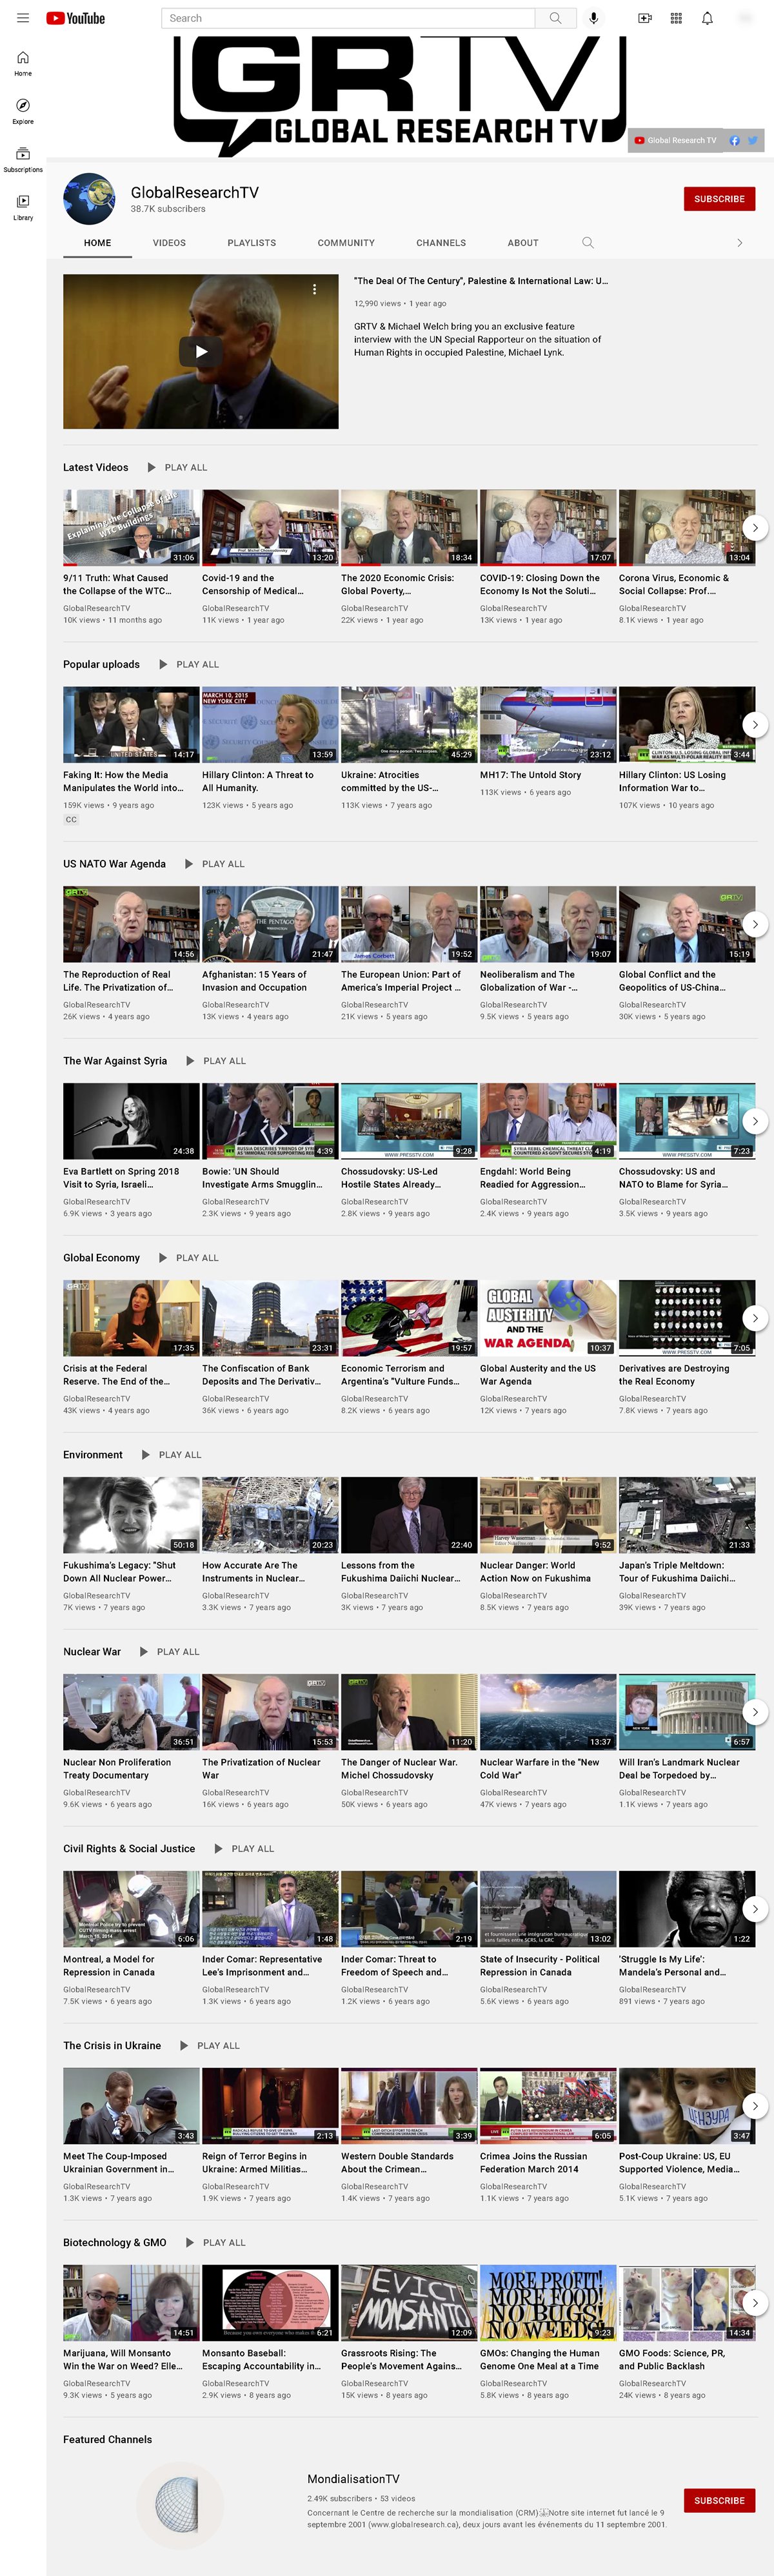
Task: Show more Latest Videos with arrow
Action: click(755, 527)
